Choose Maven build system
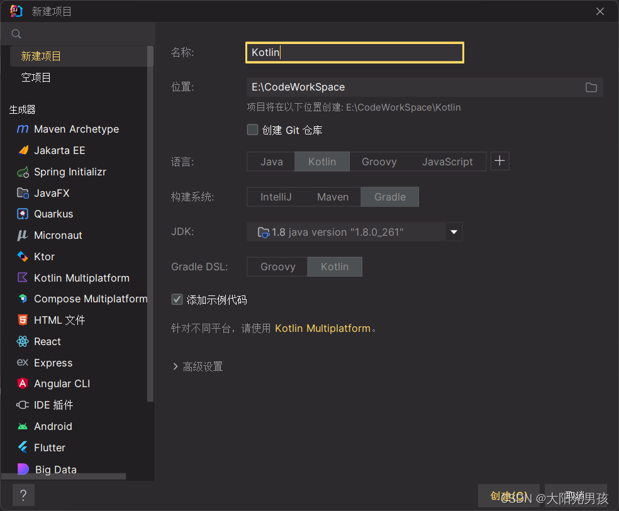 pyautogui.click(x=333, y=197)
